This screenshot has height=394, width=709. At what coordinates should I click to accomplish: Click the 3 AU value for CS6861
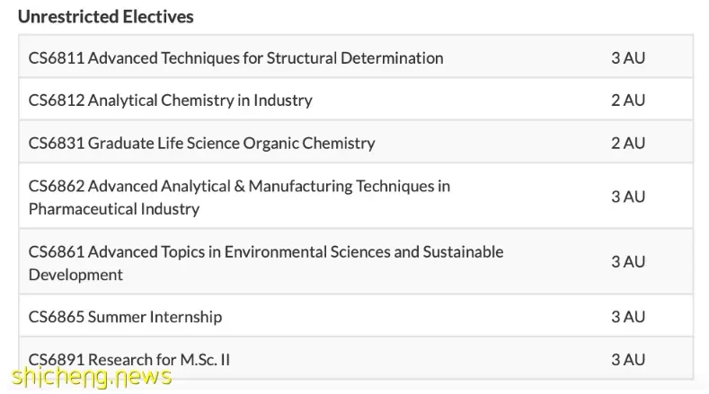tap(628, 261)
